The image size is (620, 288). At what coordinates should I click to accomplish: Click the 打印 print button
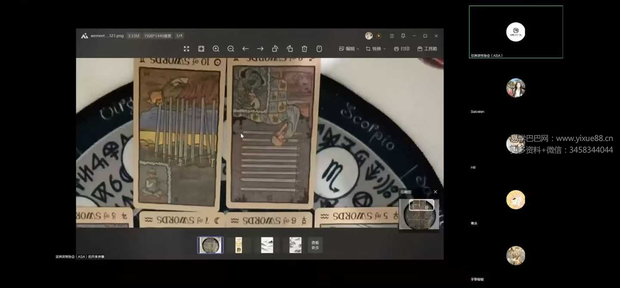pos(402,49)
